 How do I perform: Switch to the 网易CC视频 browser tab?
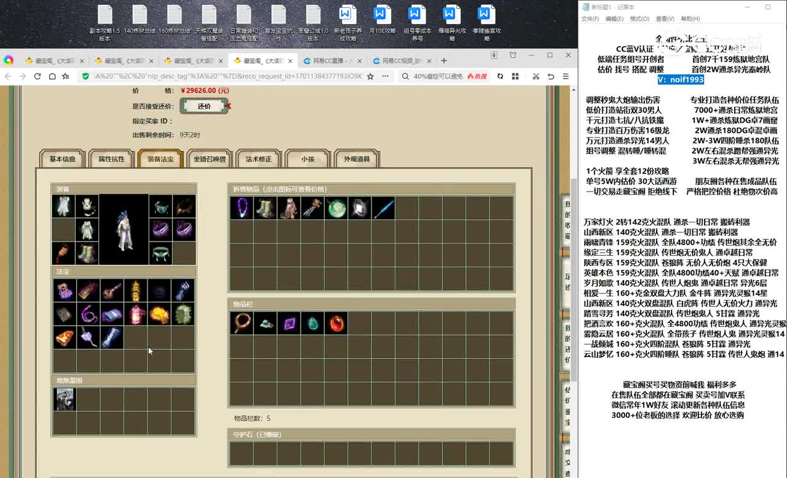coord(402,61)
